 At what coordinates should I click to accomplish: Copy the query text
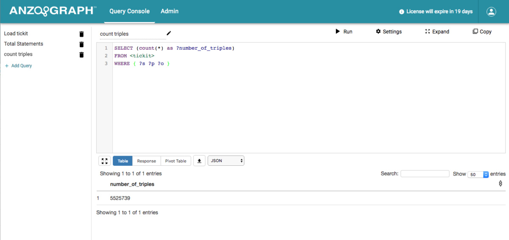(x=482, y=31)
